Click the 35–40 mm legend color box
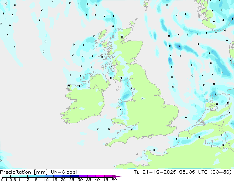 click(x=92, y=176)
